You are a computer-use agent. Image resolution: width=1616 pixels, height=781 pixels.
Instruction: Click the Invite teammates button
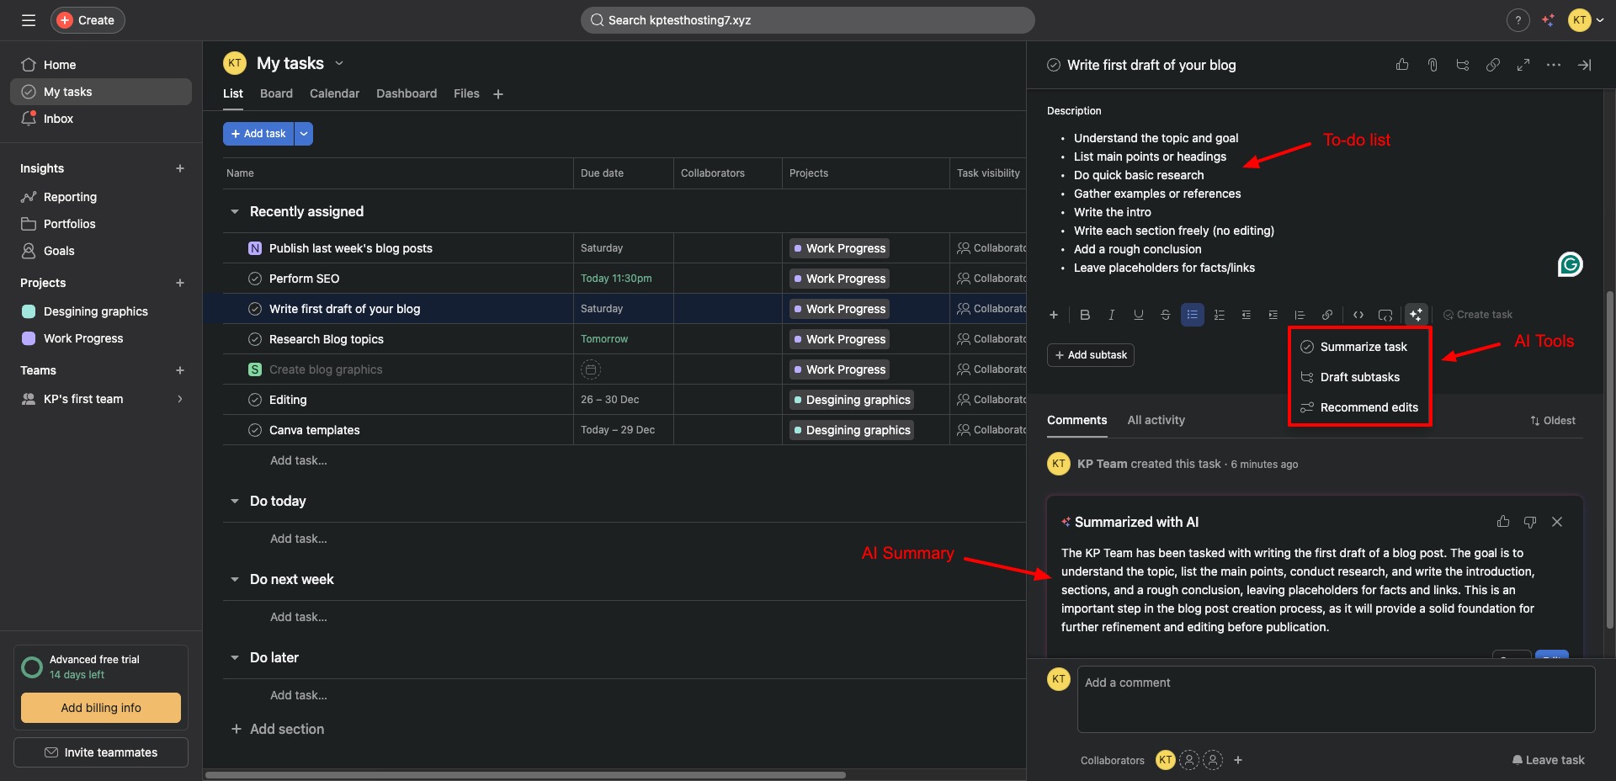pyautogui.click(x=101, y=752)
